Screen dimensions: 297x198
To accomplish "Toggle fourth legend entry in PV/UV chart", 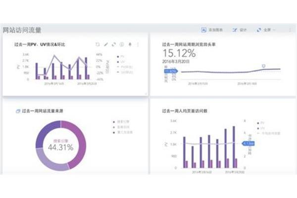I will (125, 72).
